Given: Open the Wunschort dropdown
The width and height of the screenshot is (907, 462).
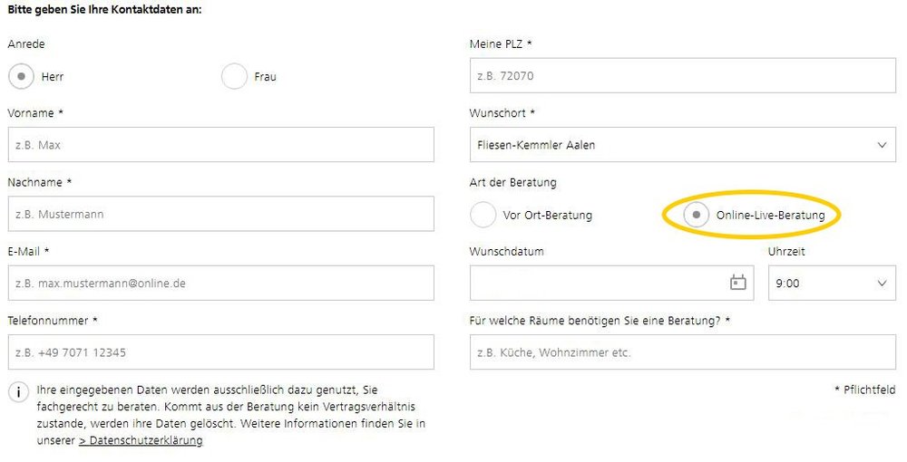Looking at the screenshot, I should [x=683, y=145].
